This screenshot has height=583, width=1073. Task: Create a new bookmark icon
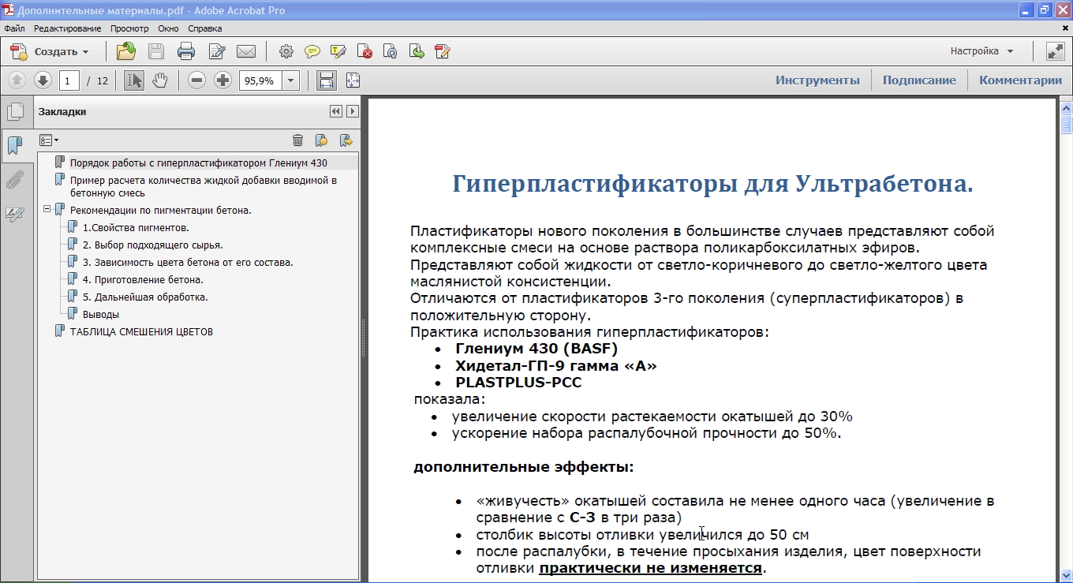321,140
